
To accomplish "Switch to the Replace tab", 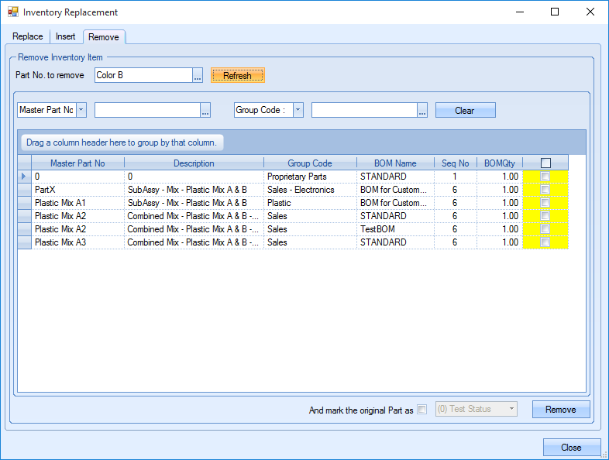I will click(28, 36).
